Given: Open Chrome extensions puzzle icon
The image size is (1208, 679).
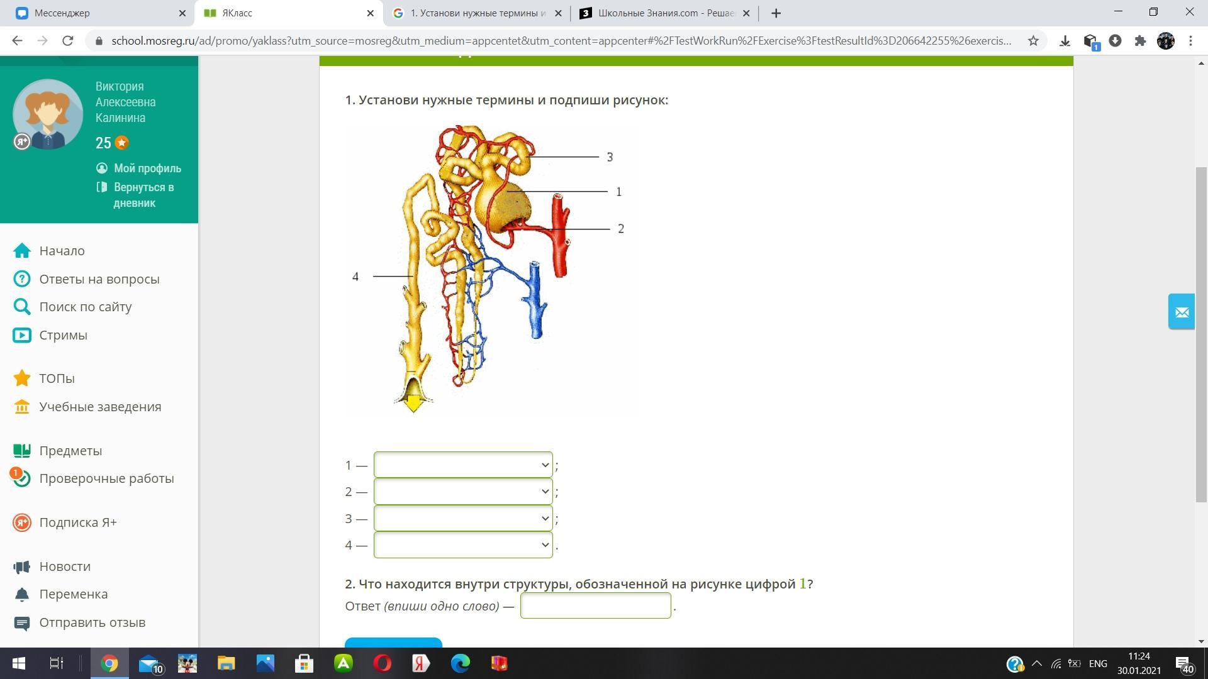Looking at the screenshot, I should (x=1140, y=41).
